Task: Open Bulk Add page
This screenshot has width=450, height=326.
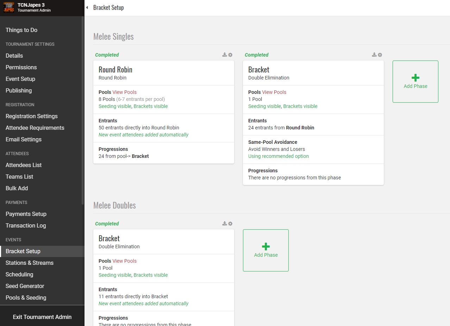Action: [x=17, y=188]
